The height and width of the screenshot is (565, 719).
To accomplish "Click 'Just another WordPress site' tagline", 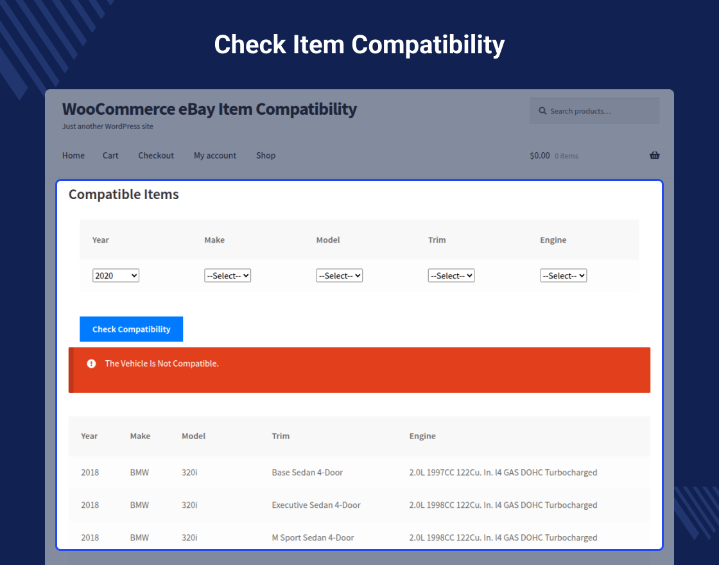I will tap(108, 126).
